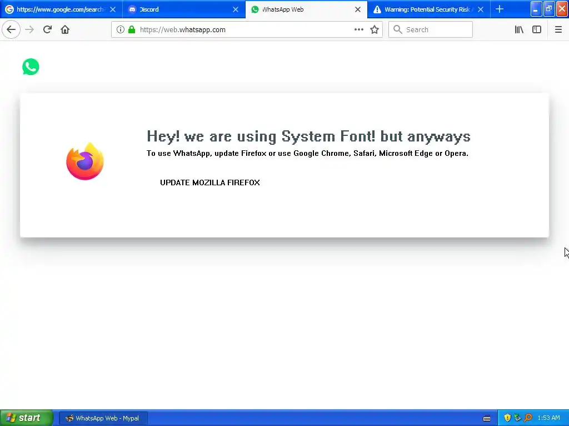Click the 'Hey! we are using System Font' heading
Screen dimensions: 569x426
point(308,136)
